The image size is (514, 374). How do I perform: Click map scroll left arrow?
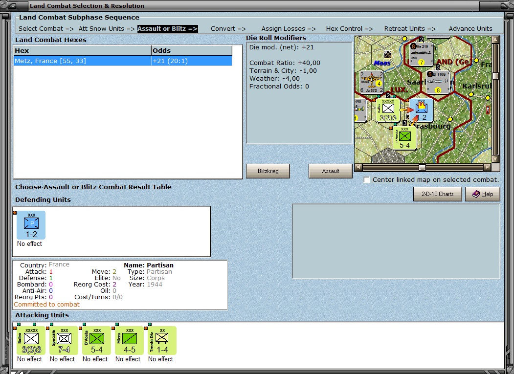click(x=358, y=168)
